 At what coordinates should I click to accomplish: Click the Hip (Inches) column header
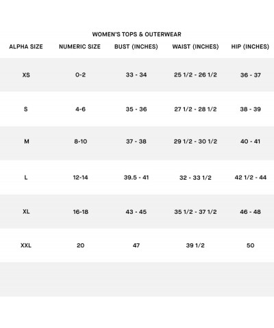tap(250, 46)
